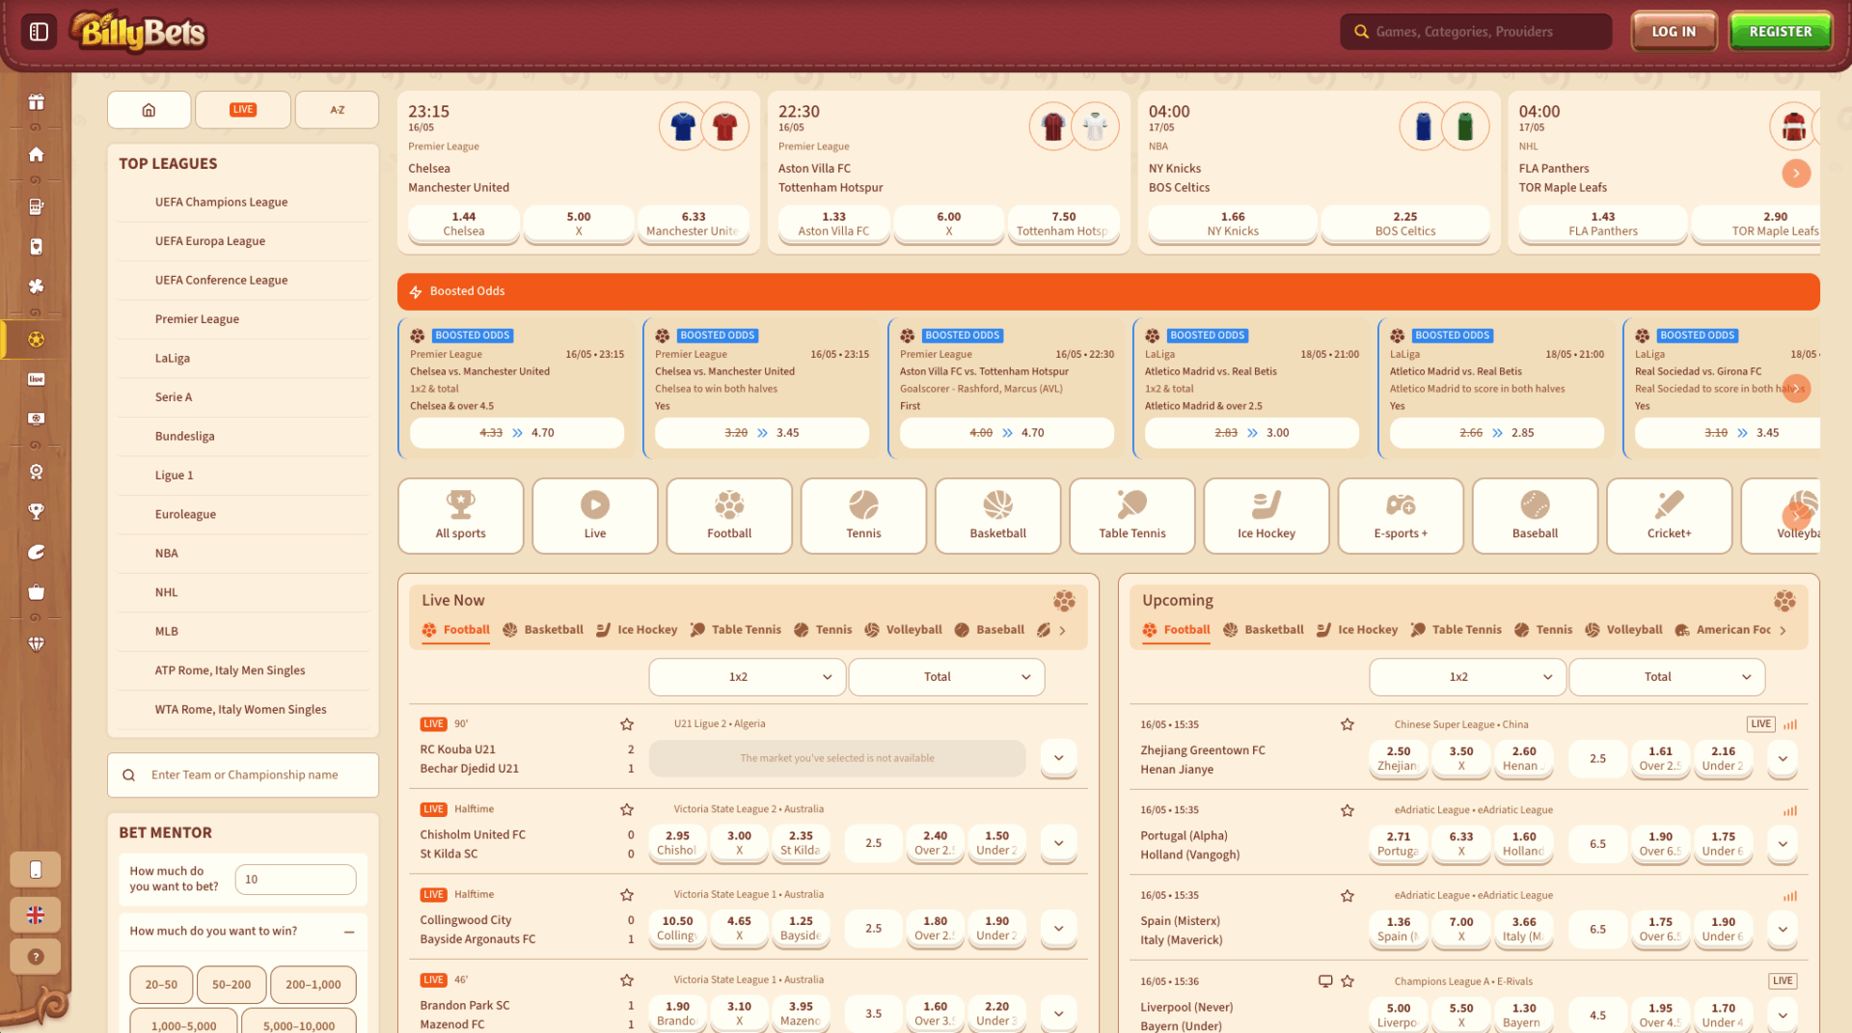The height and width of the screenshot is (1033, 1852).
Task: Favorite the RC Kouba U21 match star
Action: point(627,724)
